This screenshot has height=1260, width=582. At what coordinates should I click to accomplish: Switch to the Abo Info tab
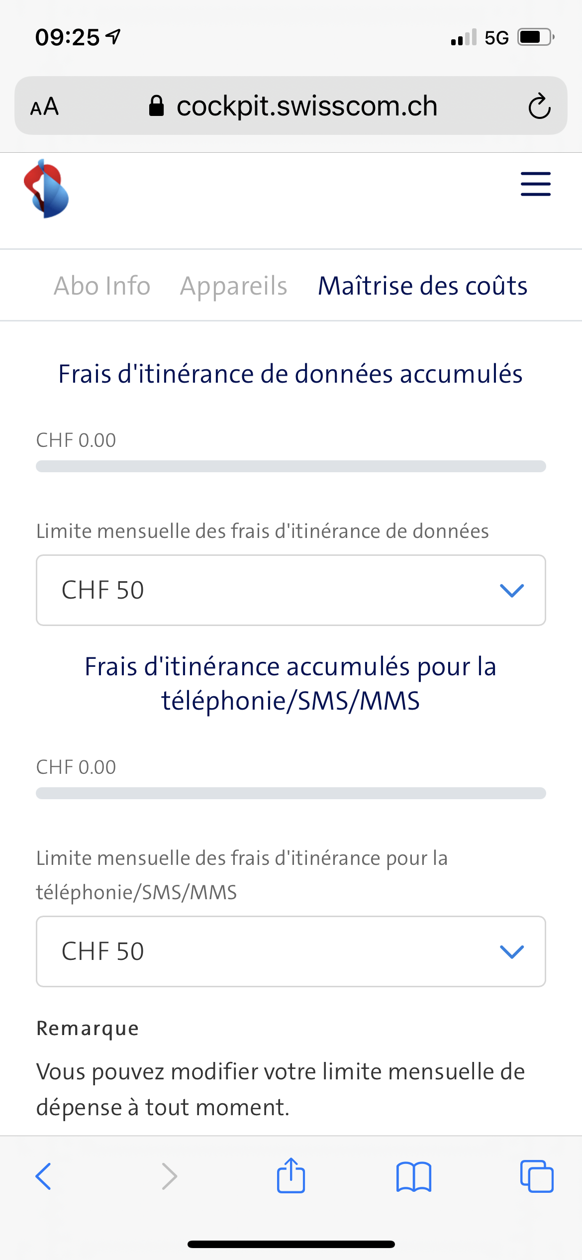pyautogui.click(x=102, y=286)
